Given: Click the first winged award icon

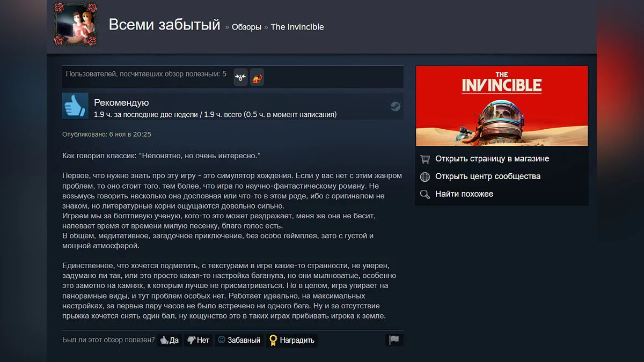Looking at the screenshot, I should click(240, 77).
